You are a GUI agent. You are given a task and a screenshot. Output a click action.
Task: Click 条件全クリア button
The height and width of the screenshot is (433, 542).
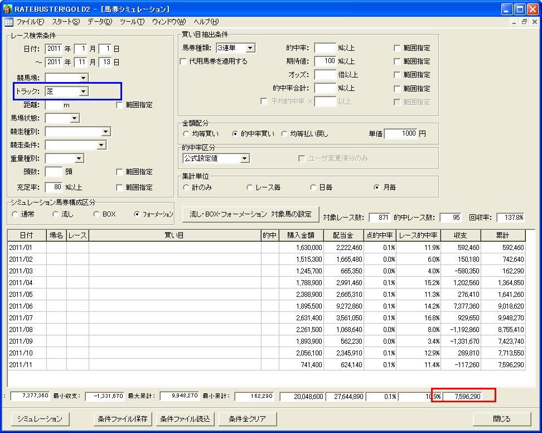pos(247,419)
